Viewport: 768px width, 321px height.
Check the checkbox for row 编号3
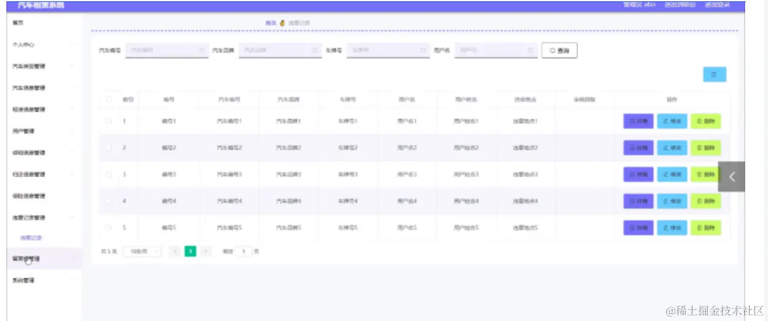109,174
